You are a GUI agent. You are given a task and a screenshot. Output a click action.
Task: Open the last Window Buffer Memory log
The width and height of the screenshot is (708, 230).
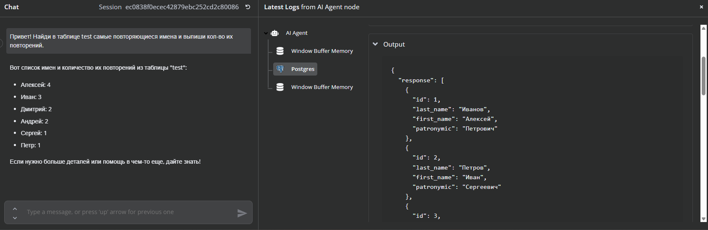pos(322,87)
